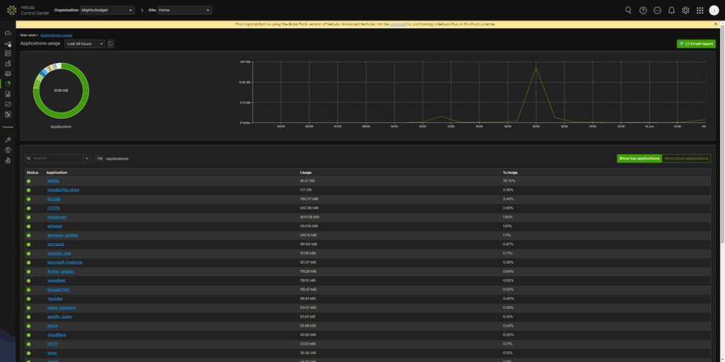This screenshot has width=725, height=362.
Task: Toggle Show top applications view
Action: pyautogui.click(x=639, y=159)
